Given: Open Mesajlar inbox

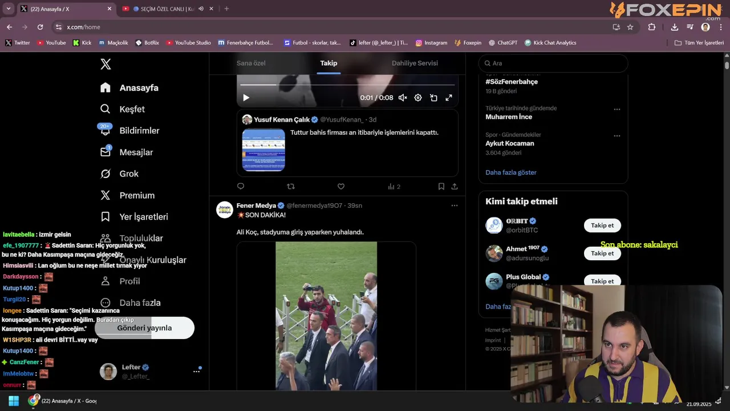Looking at the screenshot, I should point(127,152).
